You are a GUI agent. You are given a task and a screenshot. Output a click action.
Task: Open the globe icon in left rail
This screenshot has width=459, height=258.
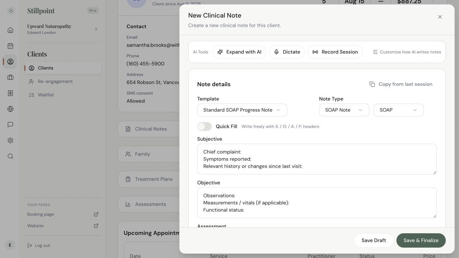[x=10, y=109]
